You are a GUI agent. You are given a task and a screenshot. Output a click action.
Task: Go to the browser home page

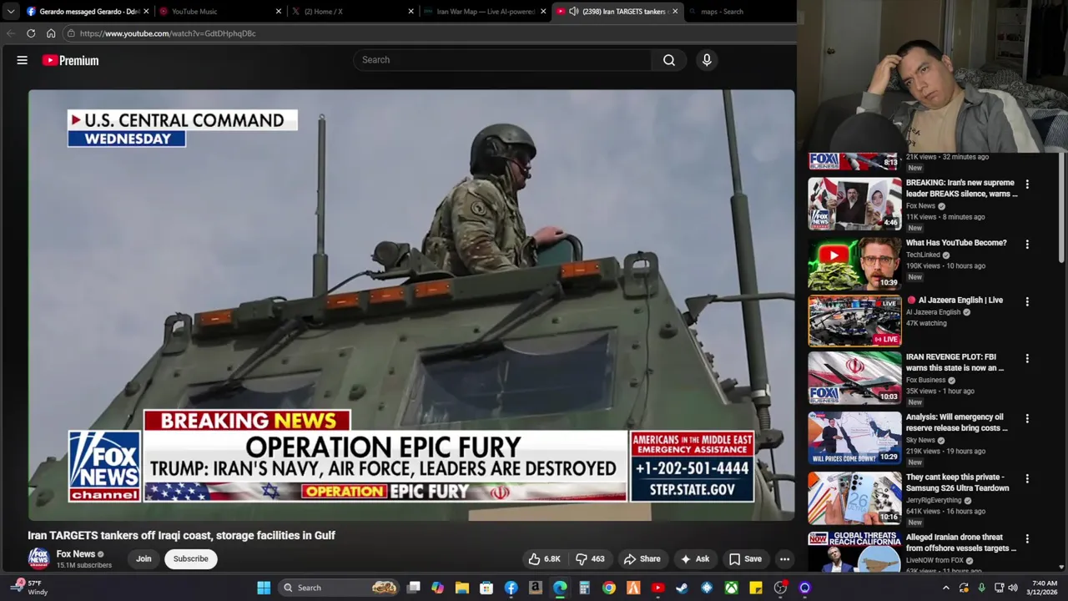coord(51,33)
